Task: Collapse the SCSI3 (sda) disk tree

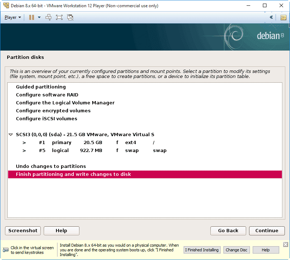Action: click(x=11, y=135)
